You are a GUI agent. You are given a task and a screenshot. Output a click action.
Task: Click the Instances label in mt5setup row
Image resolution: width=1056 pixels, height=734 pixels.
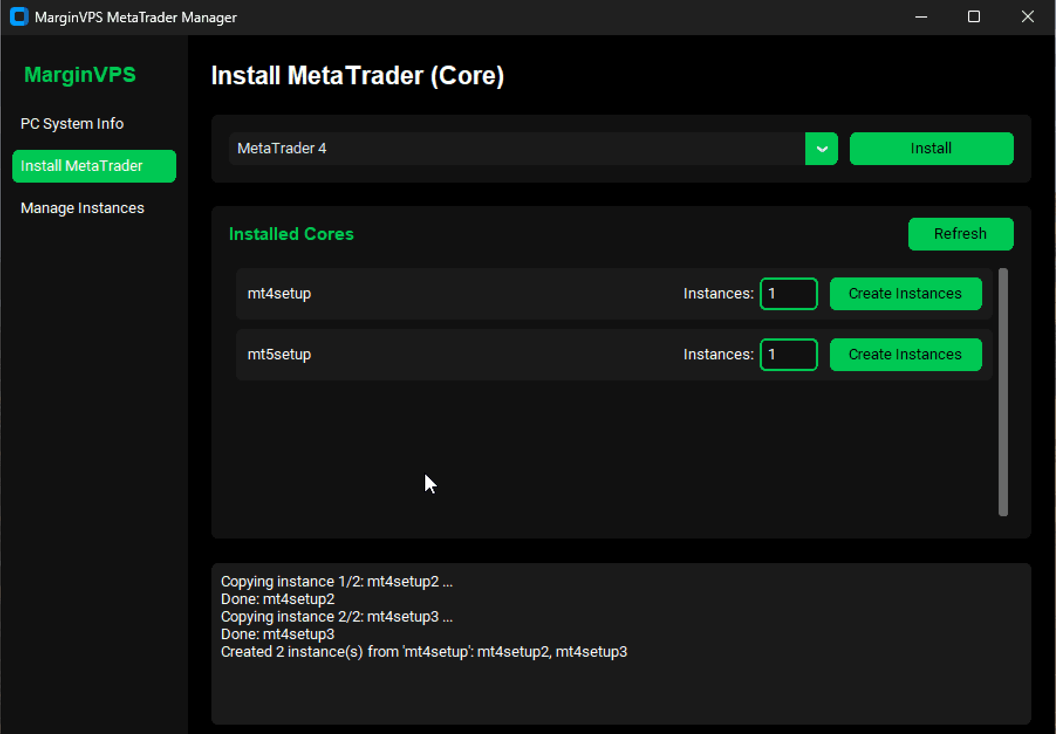tap(719, 355)
